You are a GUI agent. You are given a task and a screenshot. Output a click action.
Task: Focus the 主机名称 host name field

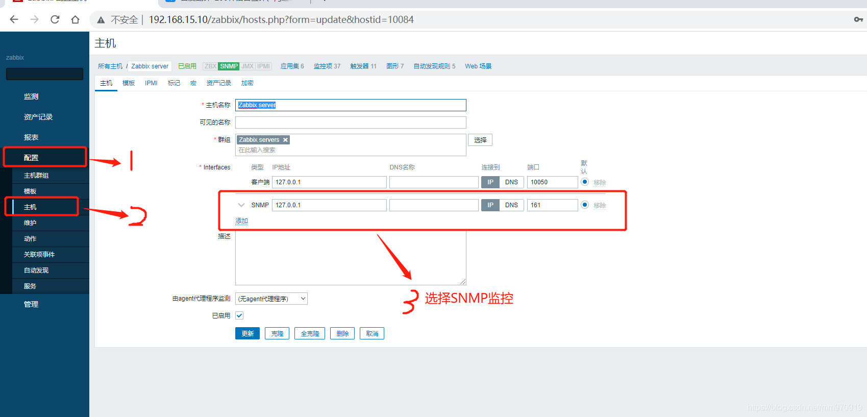click(351, 105)
